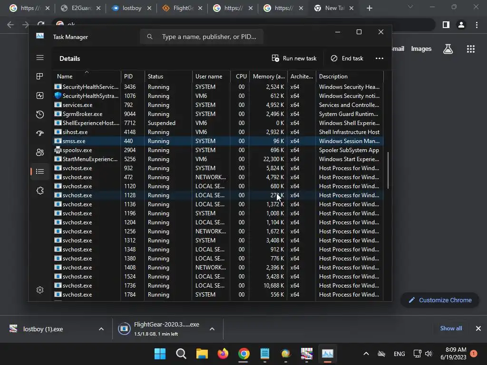Click Customize Chrome button

[x=440, y=300]
